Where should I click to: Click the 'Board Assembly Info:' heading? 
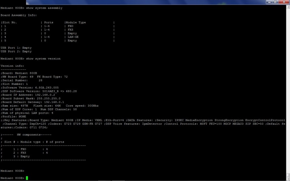point(19,15)
